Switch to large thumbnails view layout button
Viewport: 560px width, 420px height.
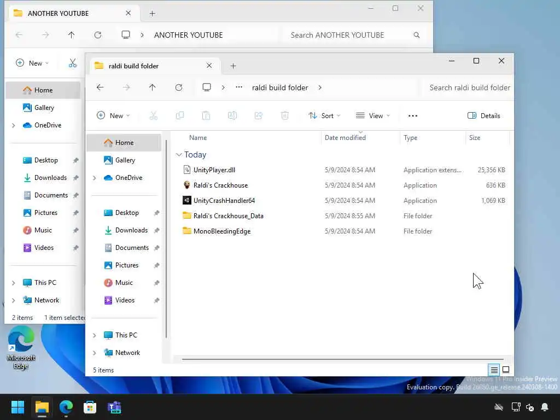pos(506,370)
